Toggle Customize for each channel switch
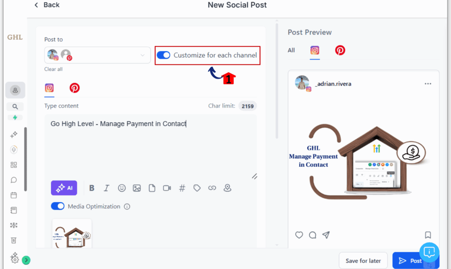Image resolution: width=451 pixels, height=269 pixels. point(163,55)
